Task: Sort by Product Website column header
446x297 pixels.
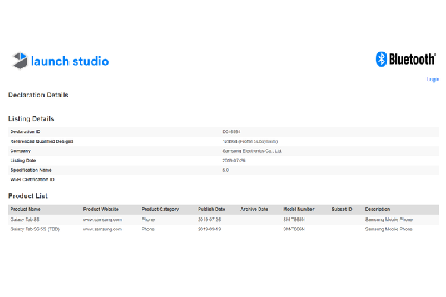Action: pyautogui.click(x=101, y=210)
